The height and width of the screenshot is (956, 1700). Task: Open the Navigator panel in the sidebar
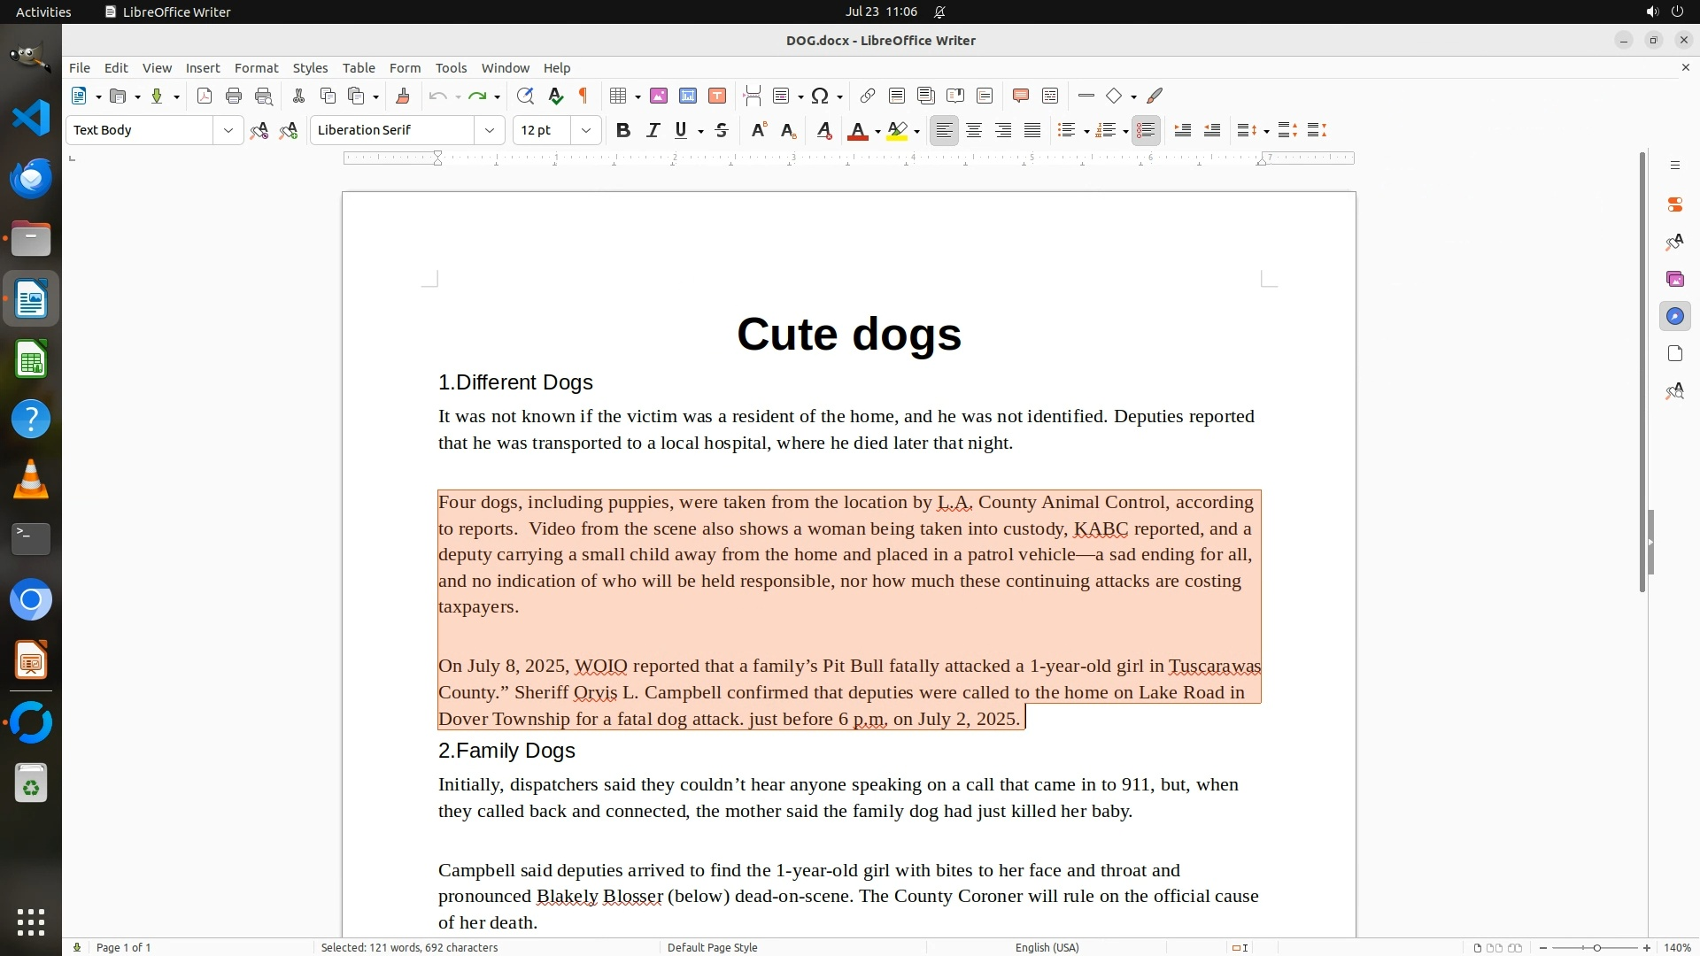[1674, 317]
